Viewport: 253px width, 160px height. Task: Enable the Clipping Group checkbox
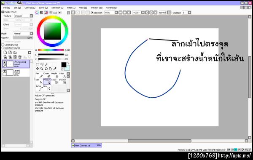tap(3, 45)
